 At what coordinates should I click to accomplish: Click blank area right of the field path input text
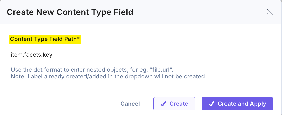click(162, 55)
